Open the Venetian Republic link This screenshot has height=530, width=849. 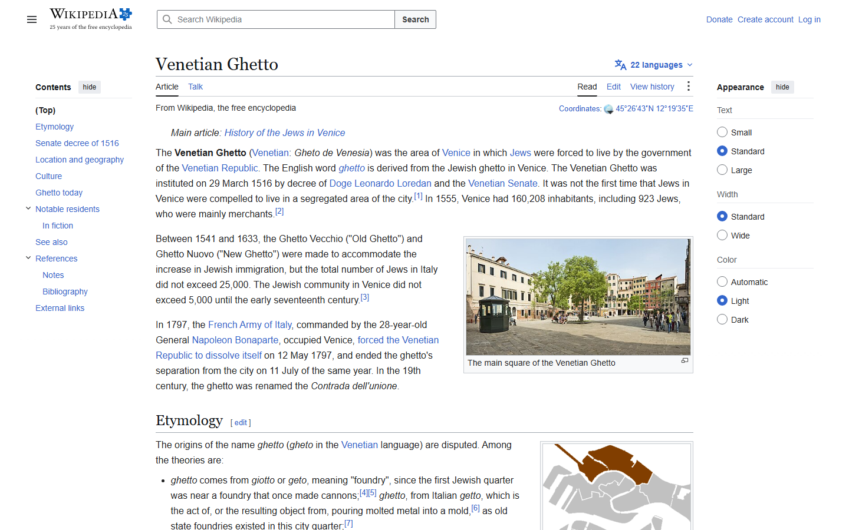click(220, 168)
